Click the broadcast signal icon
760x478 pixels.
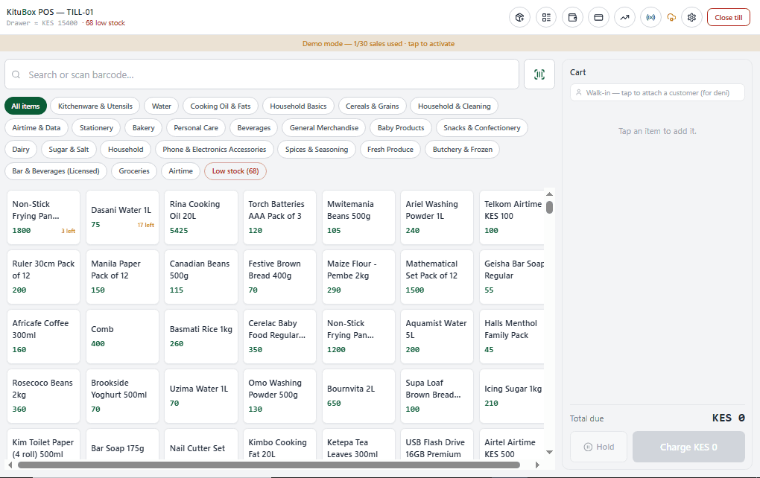click(x=651, y=17)
